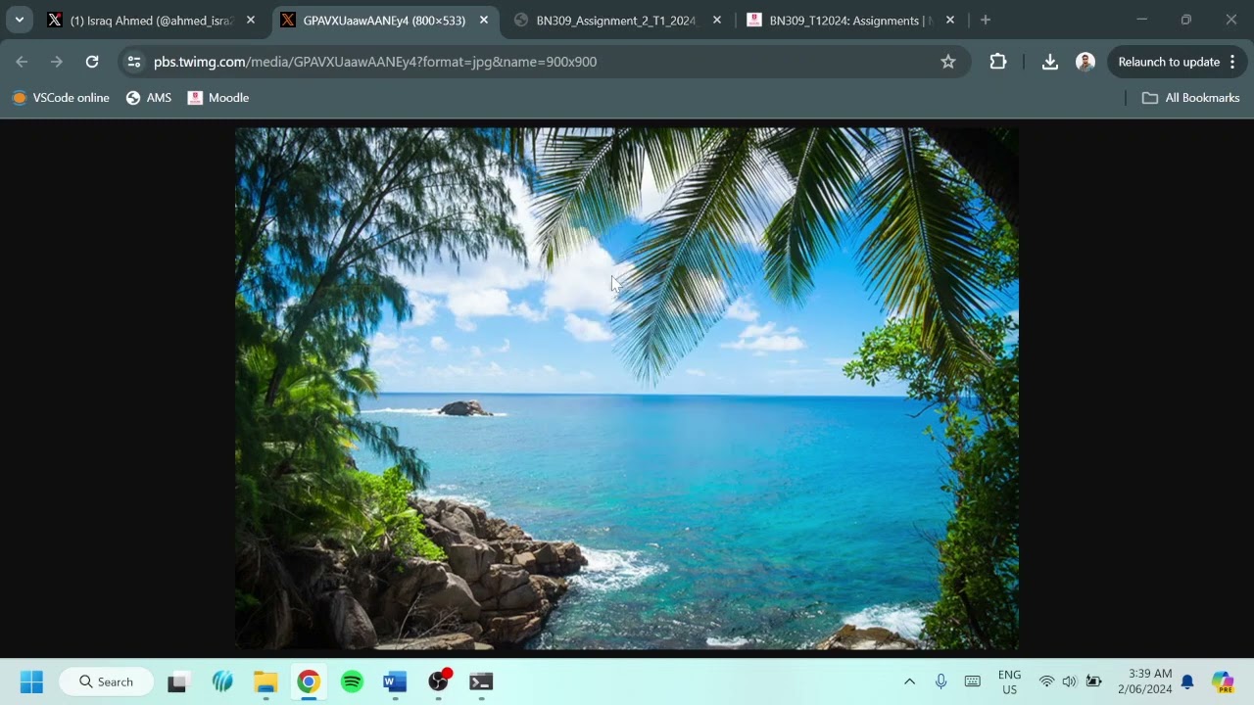The height and width of the screenshot is (705, 1254).
Task: Click the microphone tray icon
Action: [x=940, y=681]
